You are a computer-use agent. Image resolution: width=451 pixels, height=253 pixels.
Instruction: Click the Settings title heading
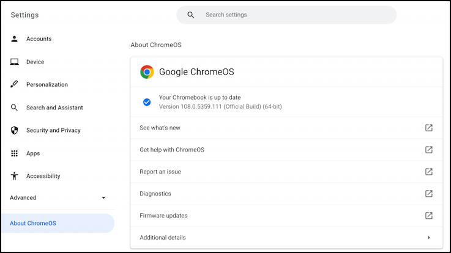point(24,15)
